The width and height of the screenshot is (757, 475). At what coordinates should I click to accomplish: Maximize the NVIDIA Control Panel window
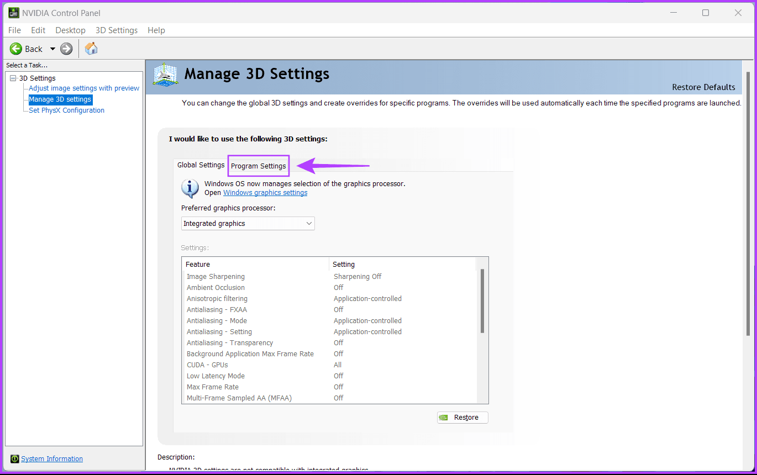706,13
